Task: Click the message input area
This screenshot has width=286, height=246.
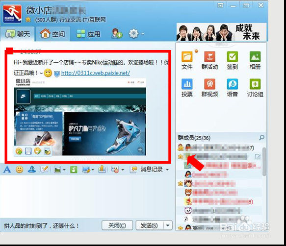Action: click(x=87, y=196)
